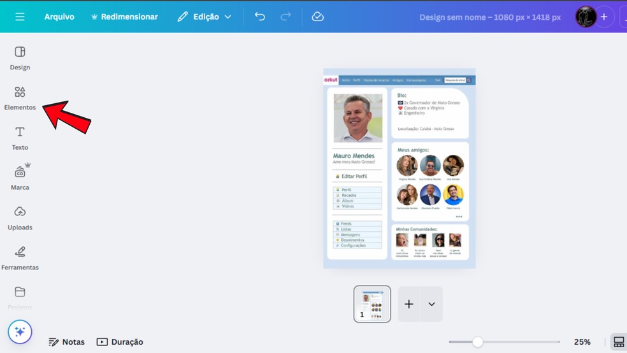Add a new page with plus button
This screenshot has height=353, width=627.
pyautogui.click(x=408, y=304)
